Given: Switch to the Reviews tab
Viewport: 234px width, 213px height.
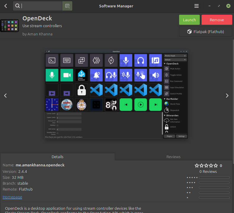Looking at the screenshot, I should click(x=174, y=157).
